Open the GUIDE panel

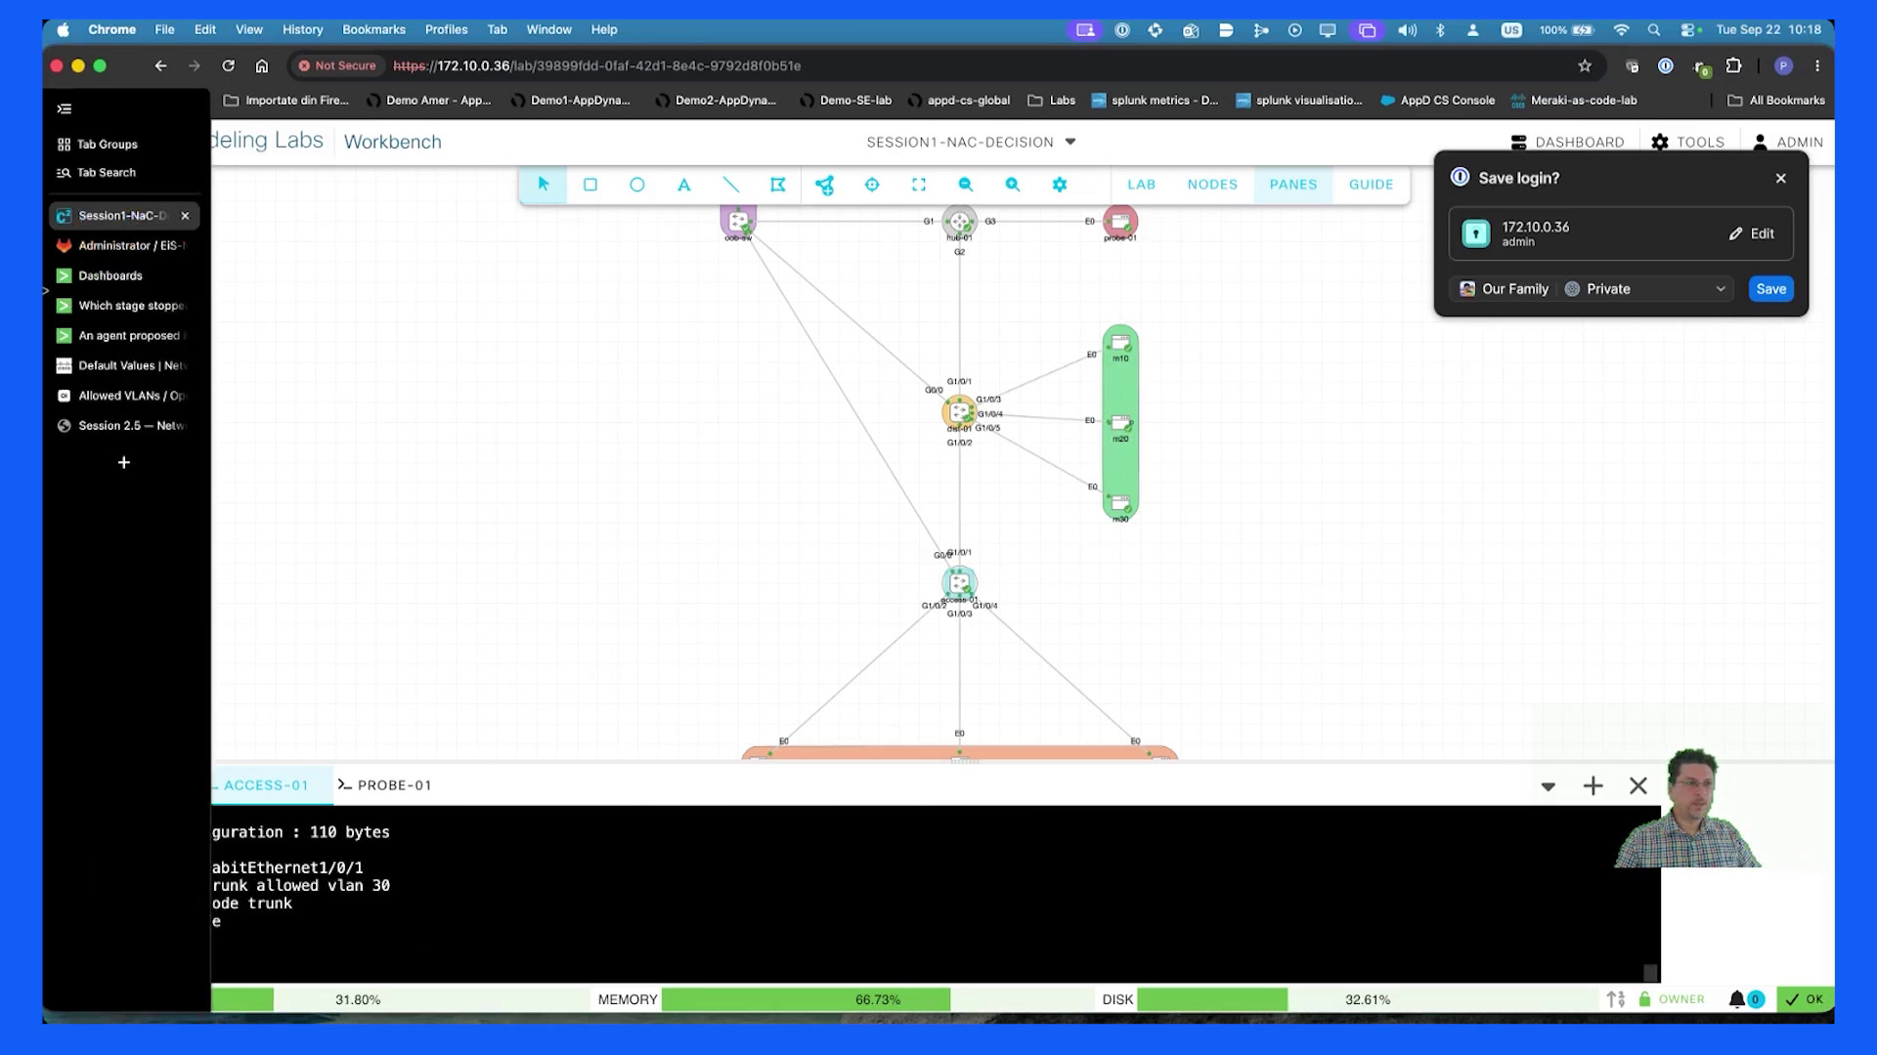pyautogui.click(x=1371, y=185)
